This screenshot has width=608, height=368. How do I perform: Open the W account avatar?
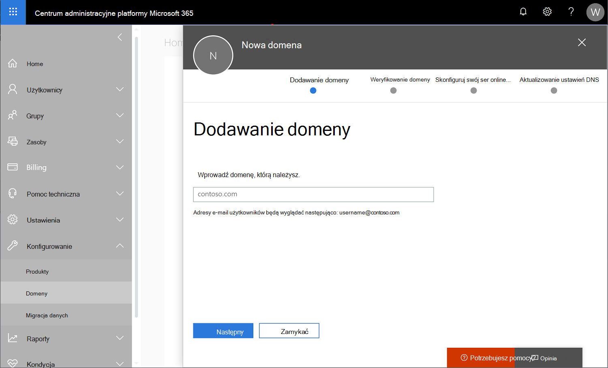595,12
